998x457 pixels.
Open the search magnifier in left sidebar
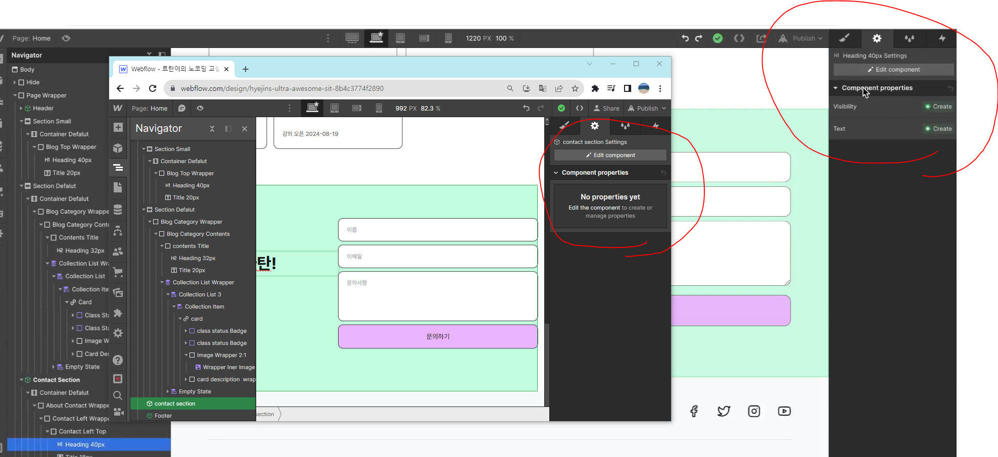(118, 395)
